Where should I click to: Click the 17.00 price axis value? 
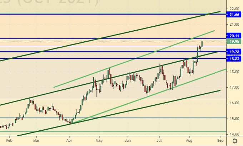[x=234, y=87]
